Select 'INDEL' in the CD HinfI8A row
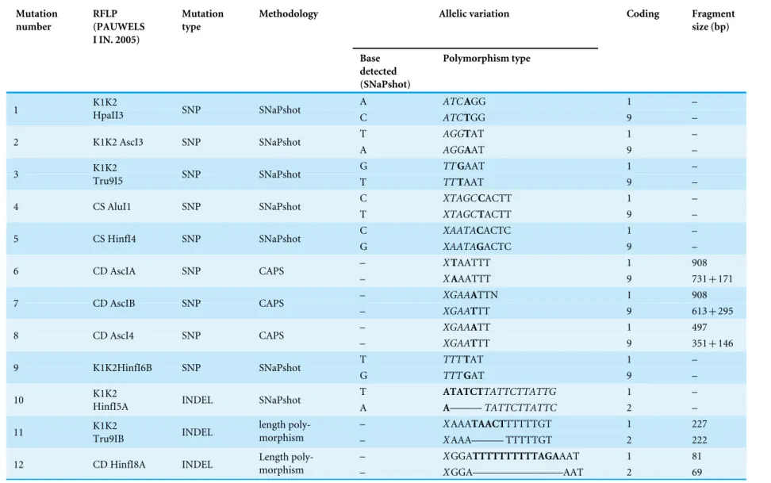Image resolution: width=771 pixels, height=483 pixels. point(198,464)
